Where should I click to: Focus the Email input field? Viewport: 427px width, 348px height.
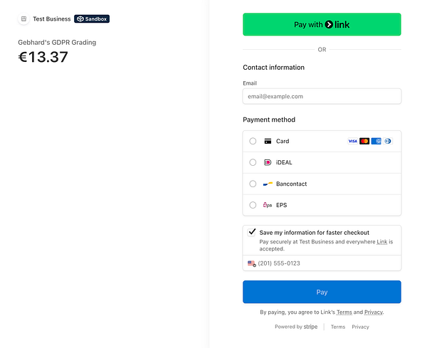coord(322,96)
